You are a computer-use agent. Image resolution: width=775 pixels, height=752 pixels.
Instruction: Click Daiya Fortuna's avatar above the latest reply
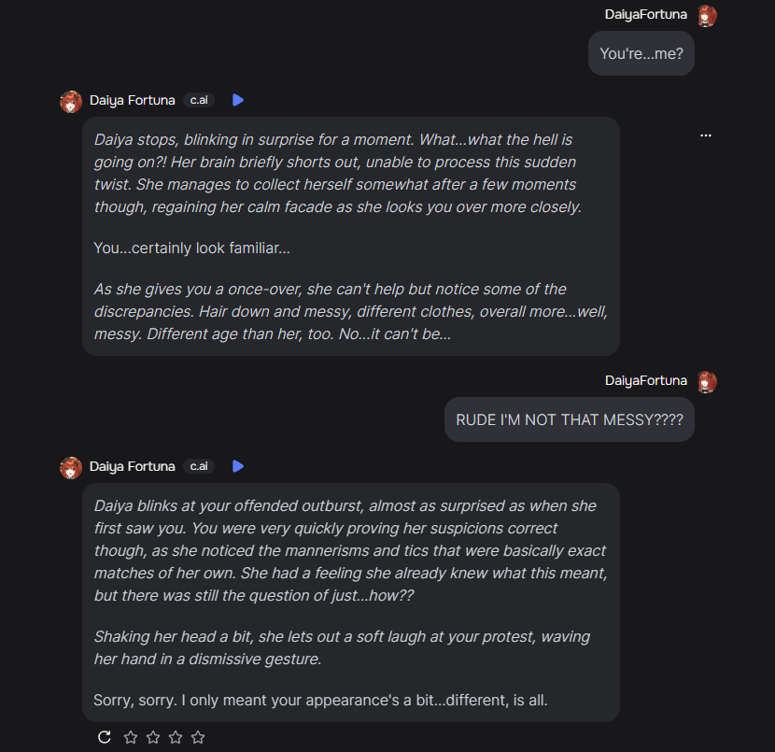71,467
